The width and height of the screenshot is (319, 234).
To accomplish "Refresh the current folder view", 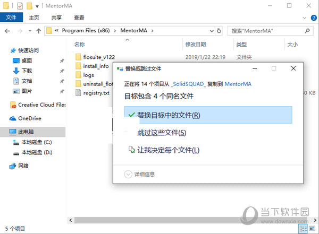I will (219, 31).
